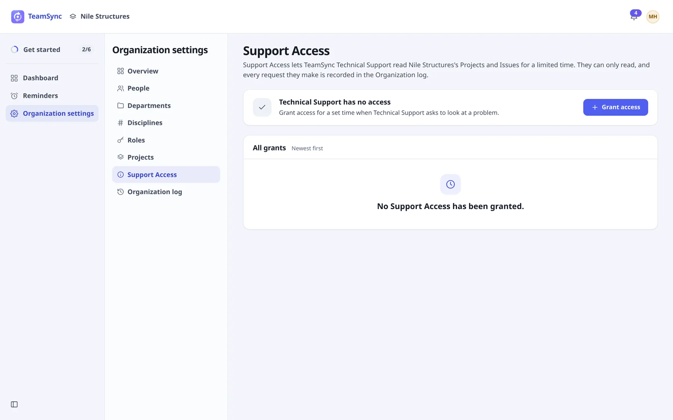Click the Reminders alarm clock icon
This screenshot has height=420, width=673.
[x=14, y=96]
